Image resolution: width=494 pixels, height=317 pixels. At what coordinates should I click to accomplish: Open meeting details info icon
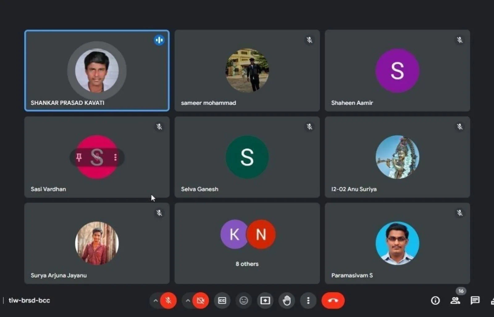[x=435, y=300]
